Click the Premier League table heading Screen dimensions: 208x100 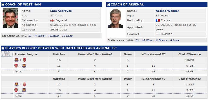(x=26, y=54)
